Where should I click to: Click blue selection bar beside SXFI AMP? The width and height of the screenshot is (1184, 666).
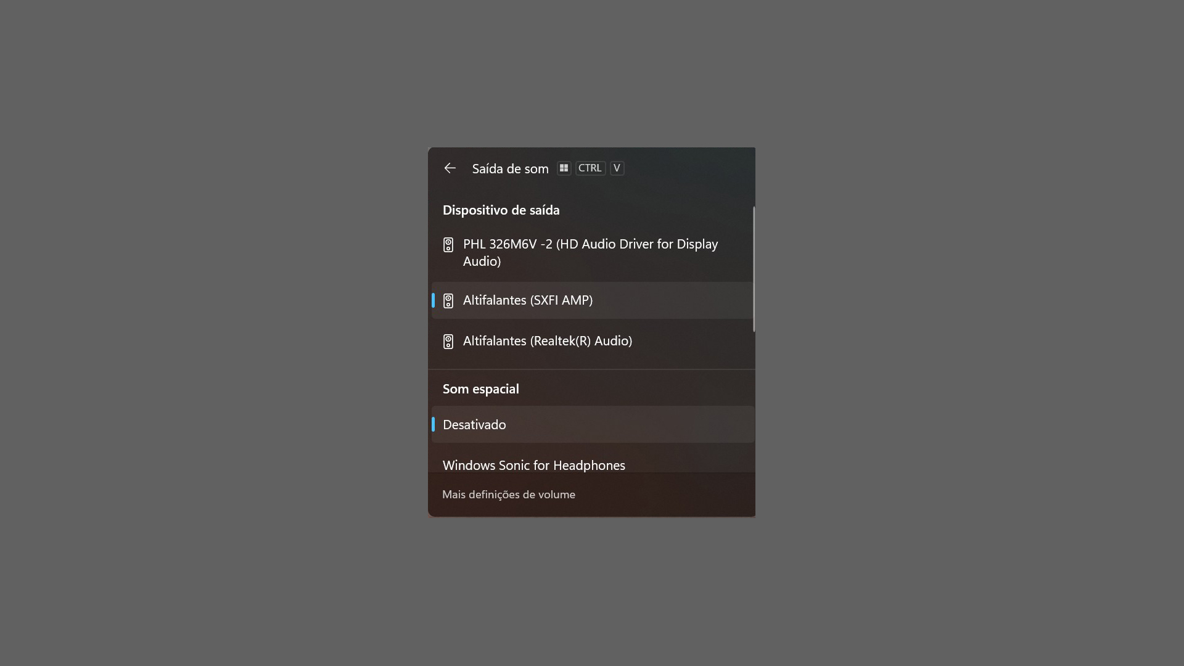(433, 301)
